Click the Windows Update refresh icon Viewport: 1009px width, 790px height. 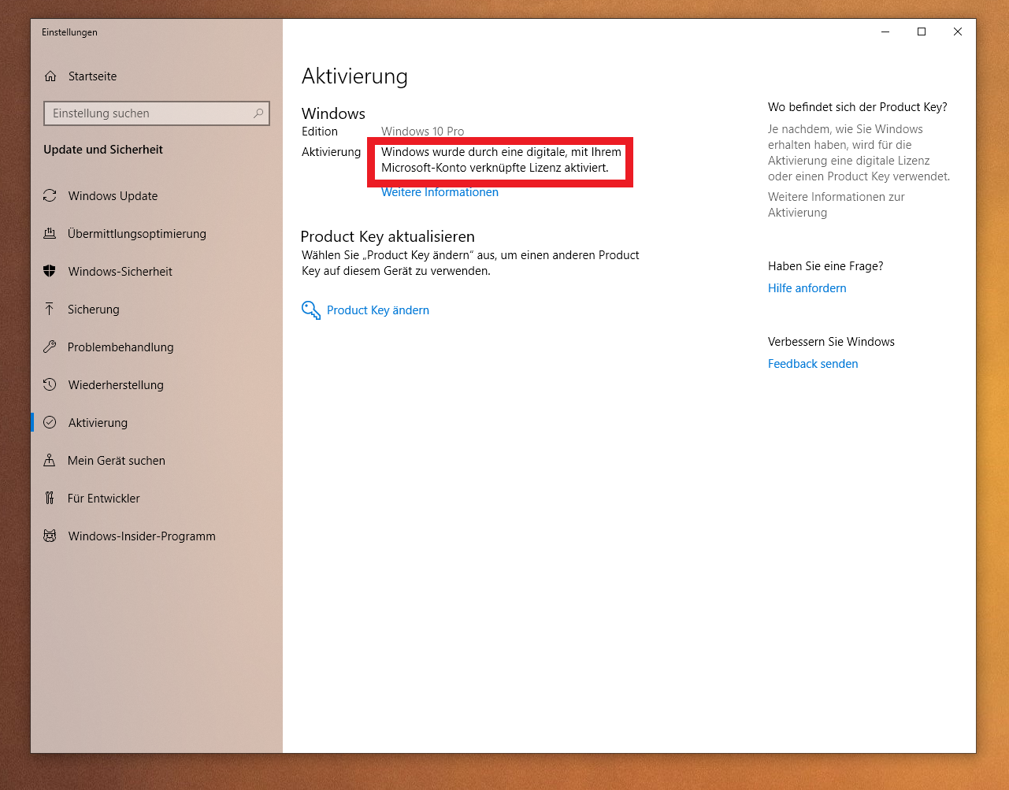(50, 195)
